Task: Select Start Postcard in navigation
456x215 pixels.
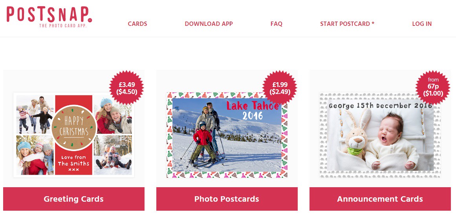Action: pyautogui.click(x=347, y=24)
